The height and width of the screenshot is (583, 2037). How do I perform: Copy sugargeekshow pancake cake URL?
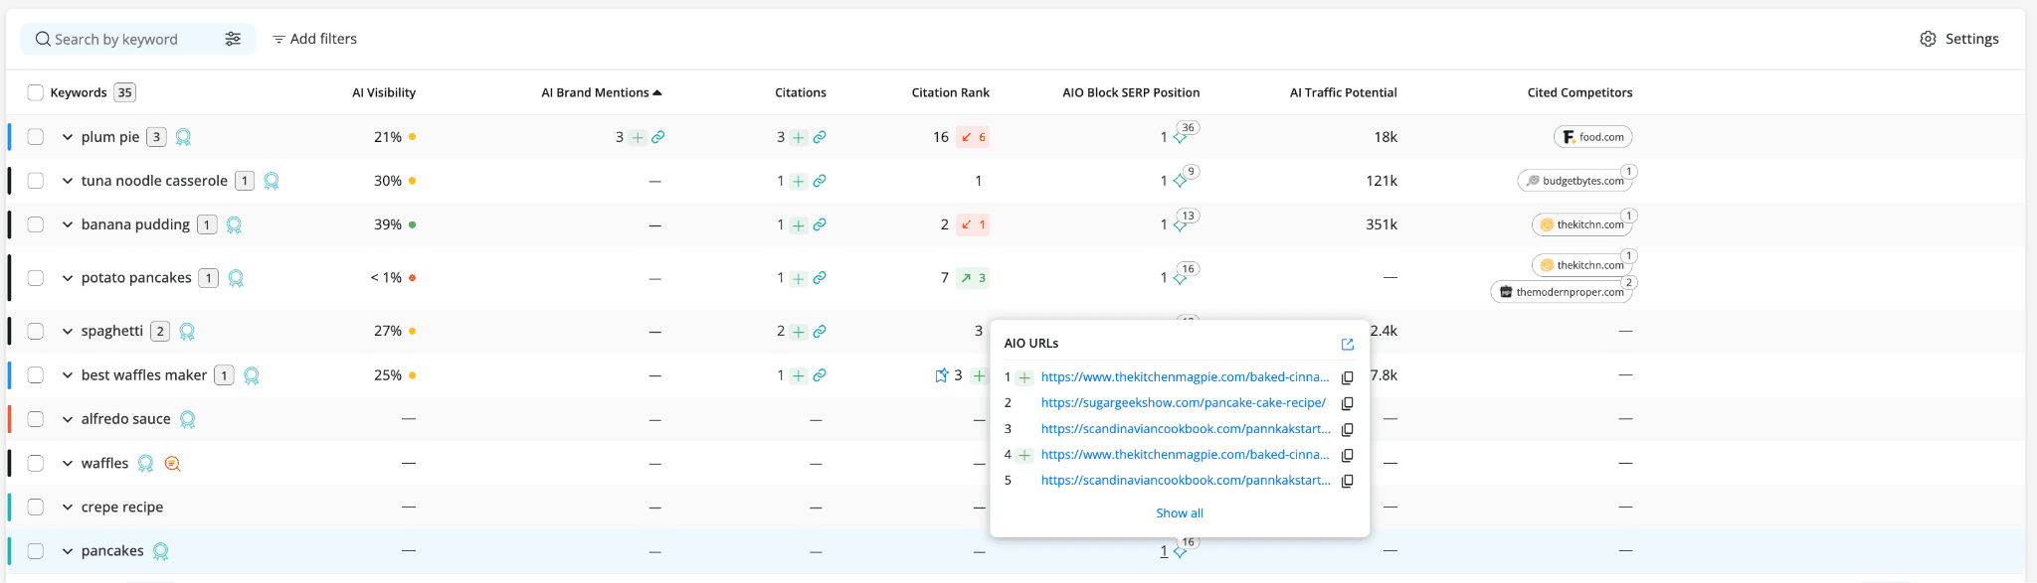pos(1348,403)
